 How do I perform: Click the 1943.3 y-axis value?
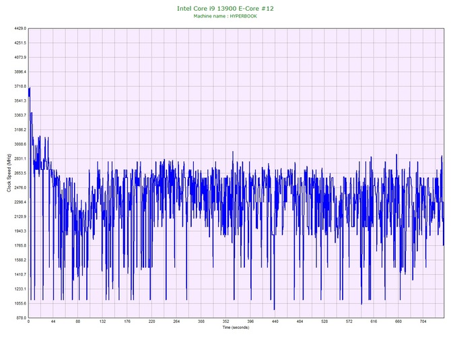20,231
